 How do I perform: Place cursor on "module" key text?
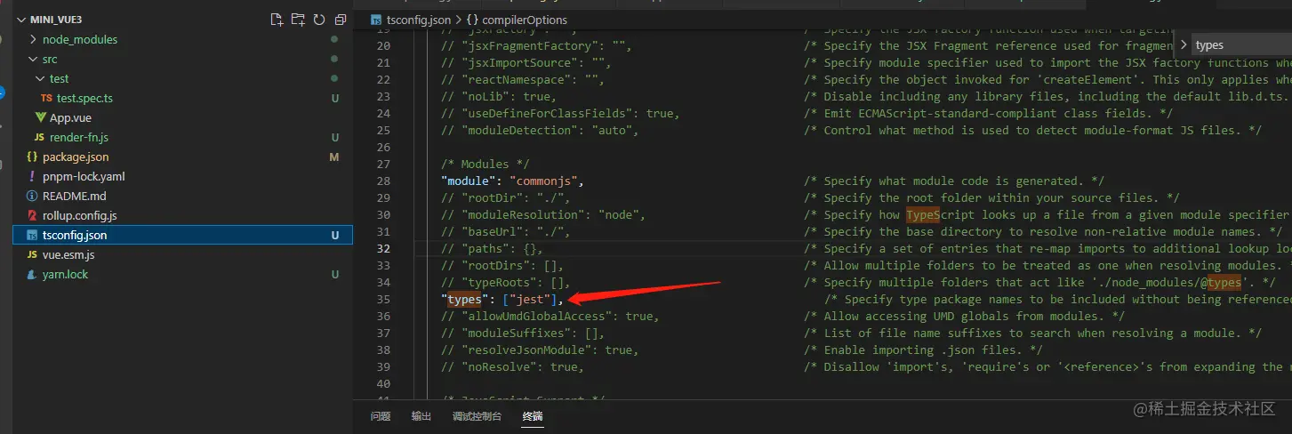[x=467, y=181]
